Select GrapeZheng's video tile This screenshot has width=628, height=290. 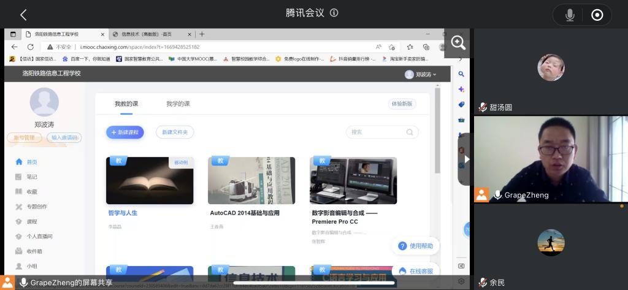(550, 159)
